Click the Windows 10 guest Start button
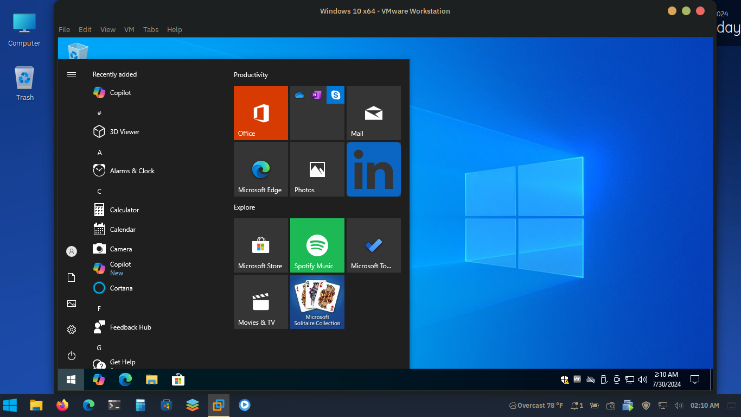Image resolution: width=741 pixels, height=417 pixels. pos(71,380)
